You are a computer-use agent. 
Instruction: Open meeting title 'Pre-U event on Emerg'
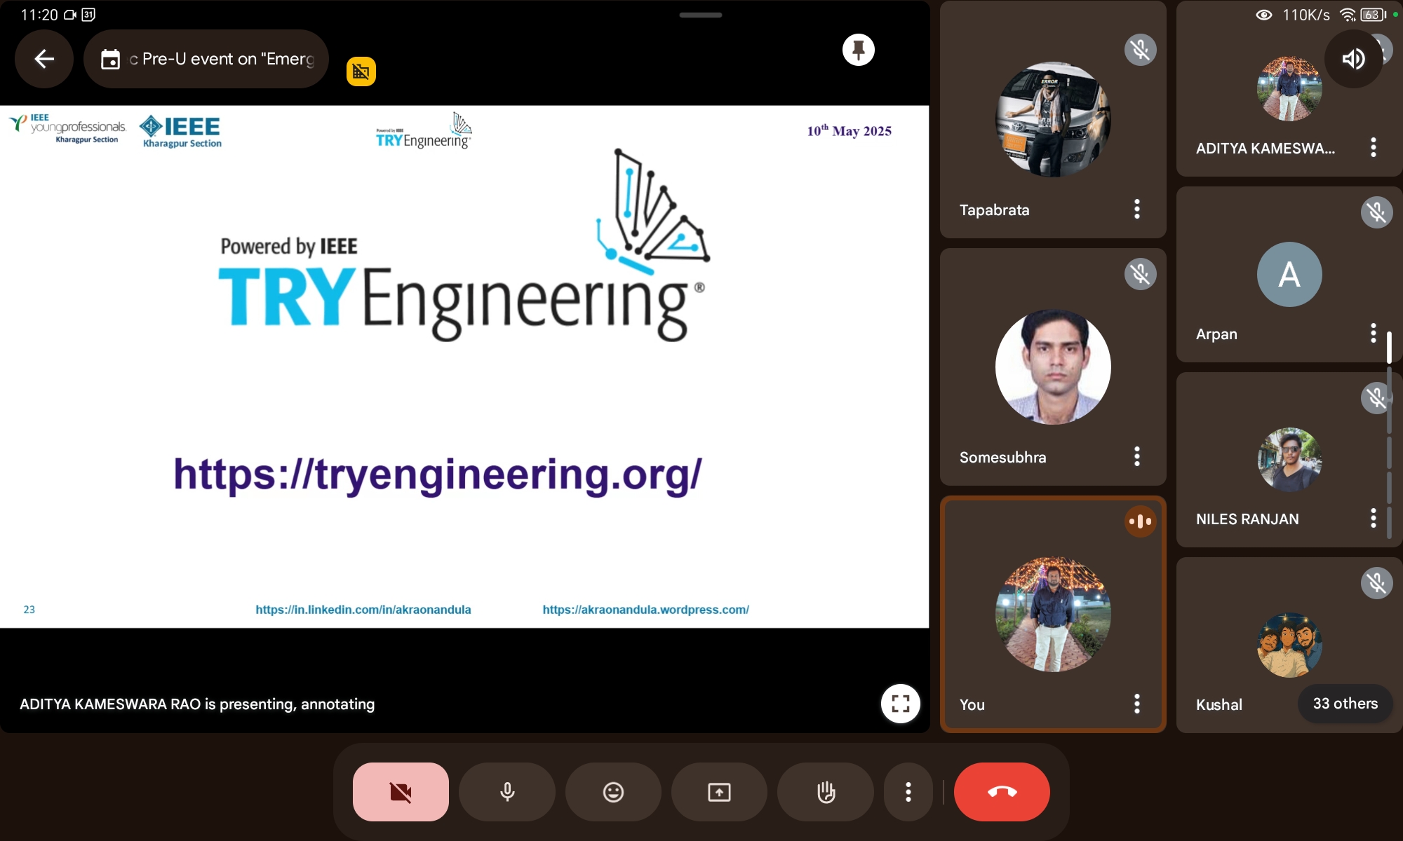[206, 59]
